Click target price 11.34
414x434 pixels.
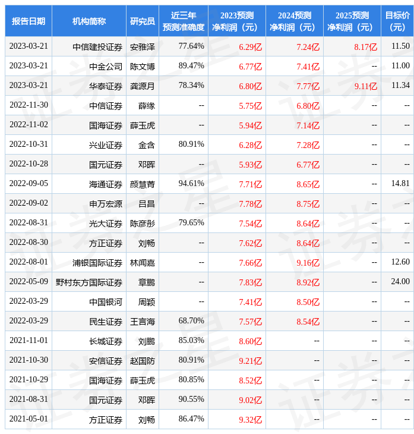pyautogui.click(x=400, y=85)
